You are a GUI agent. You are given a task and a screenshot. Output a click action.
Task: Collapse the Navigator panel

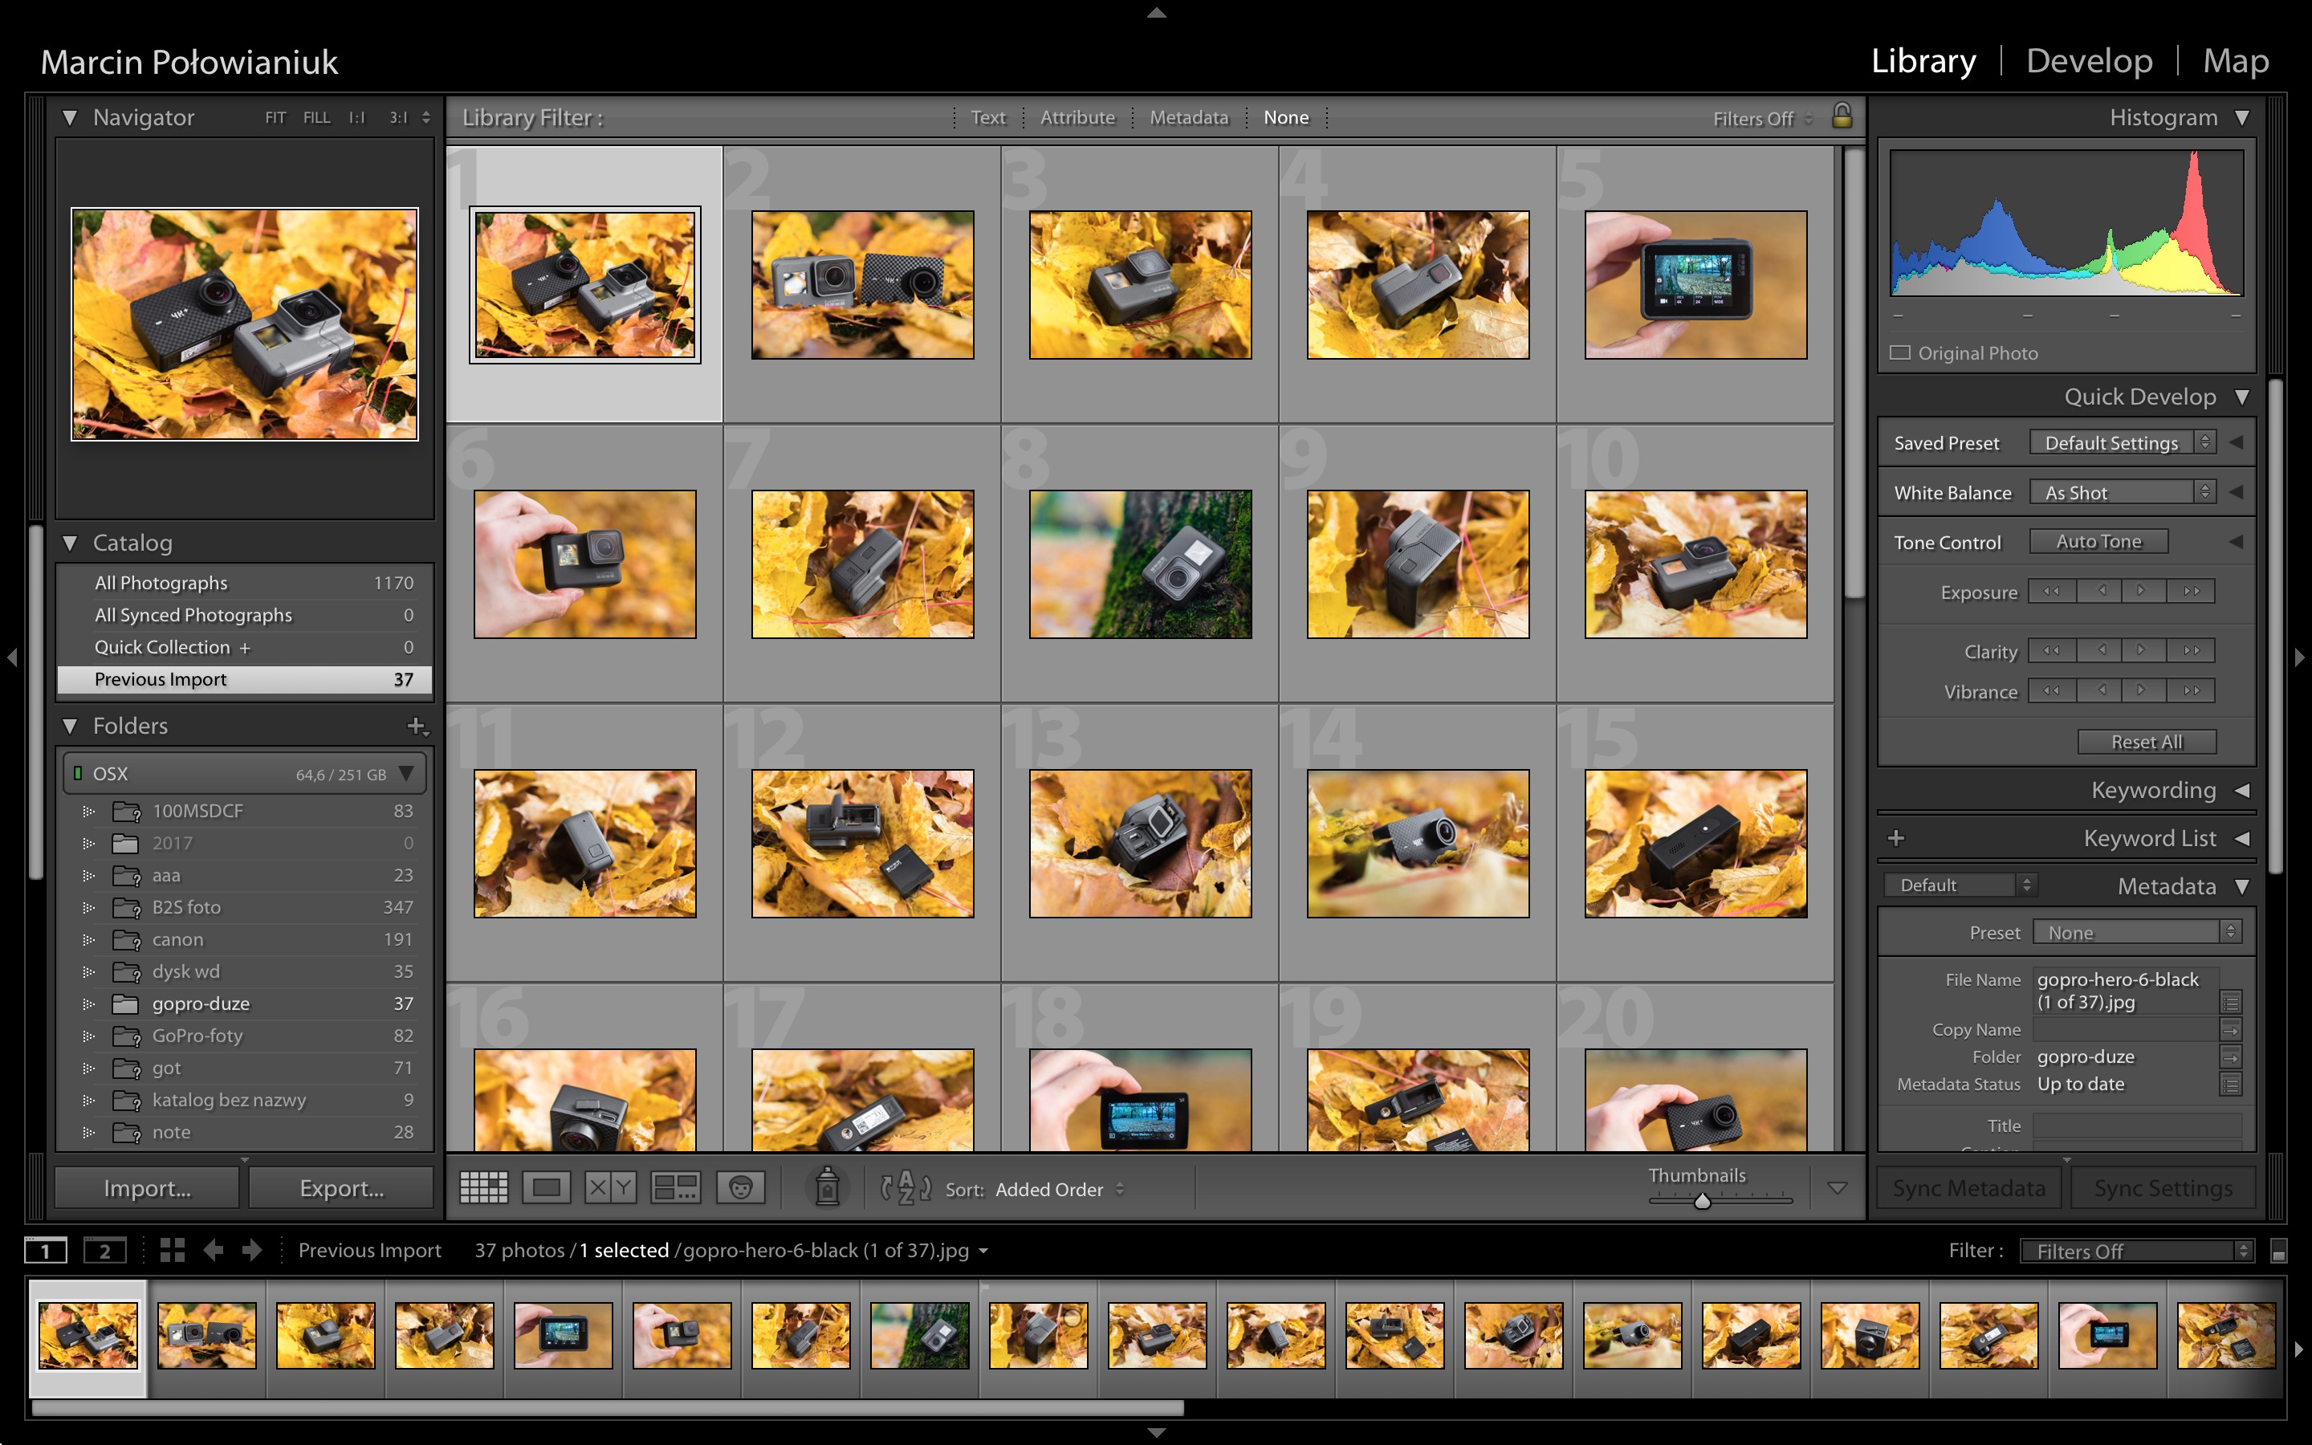pos(70,117)
